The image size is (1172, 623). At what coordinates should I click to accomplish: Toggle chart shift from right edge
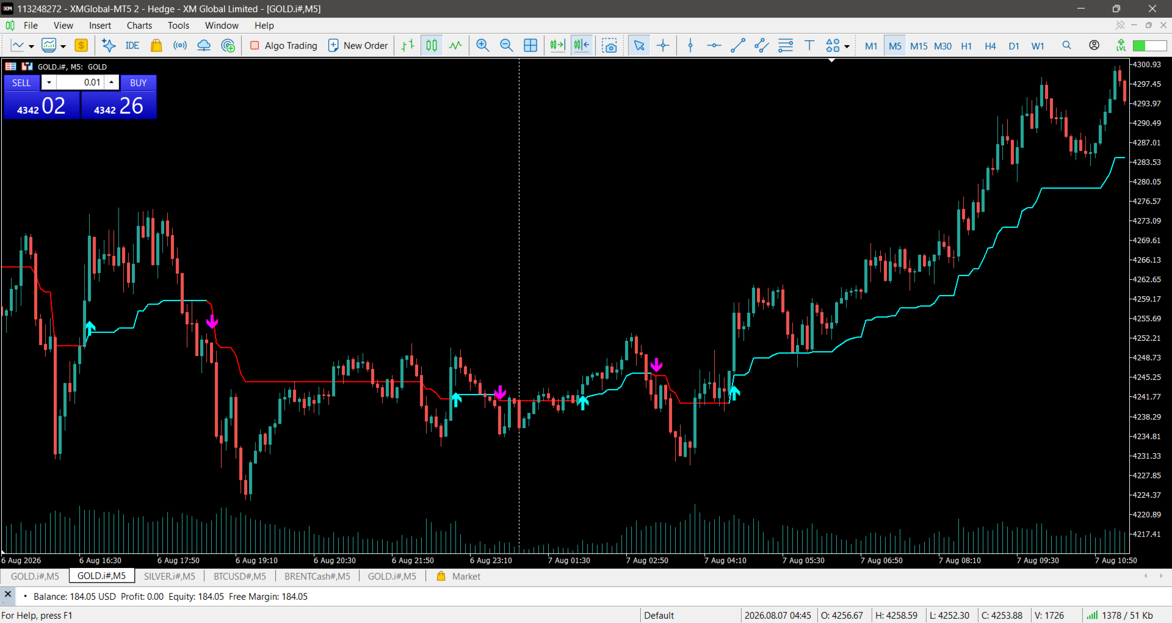pos(582,45)
